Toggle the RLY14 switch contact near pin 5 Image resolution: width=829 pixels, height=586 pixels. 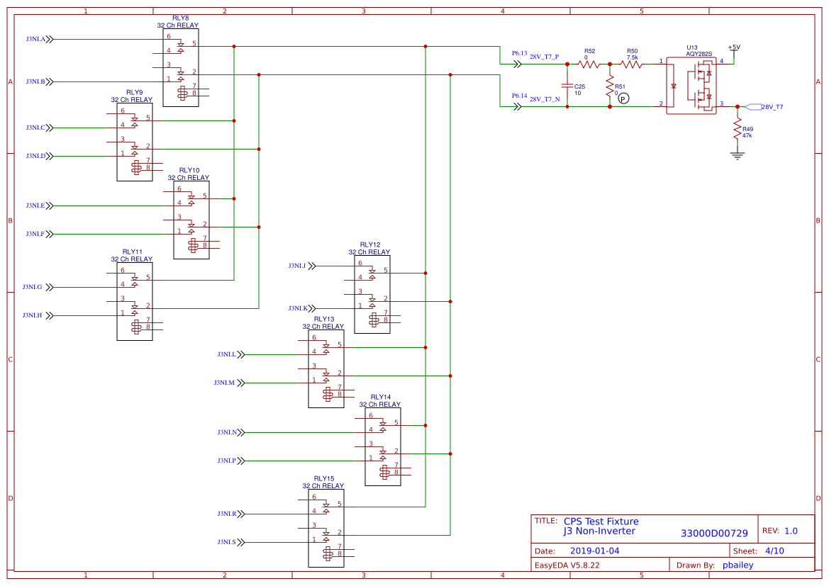coord(383,427)
